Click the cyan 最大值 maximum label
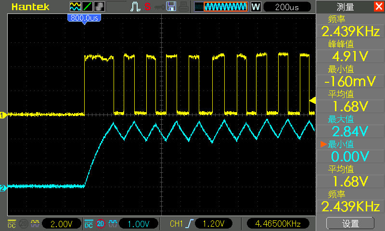Viewport: 385px width, 231px height. (341, 119)
